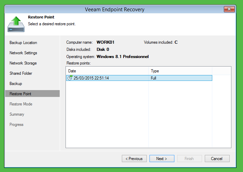Select the Network Storage step
This screenshot has width=243, height=172.
(x=23, y=63)
